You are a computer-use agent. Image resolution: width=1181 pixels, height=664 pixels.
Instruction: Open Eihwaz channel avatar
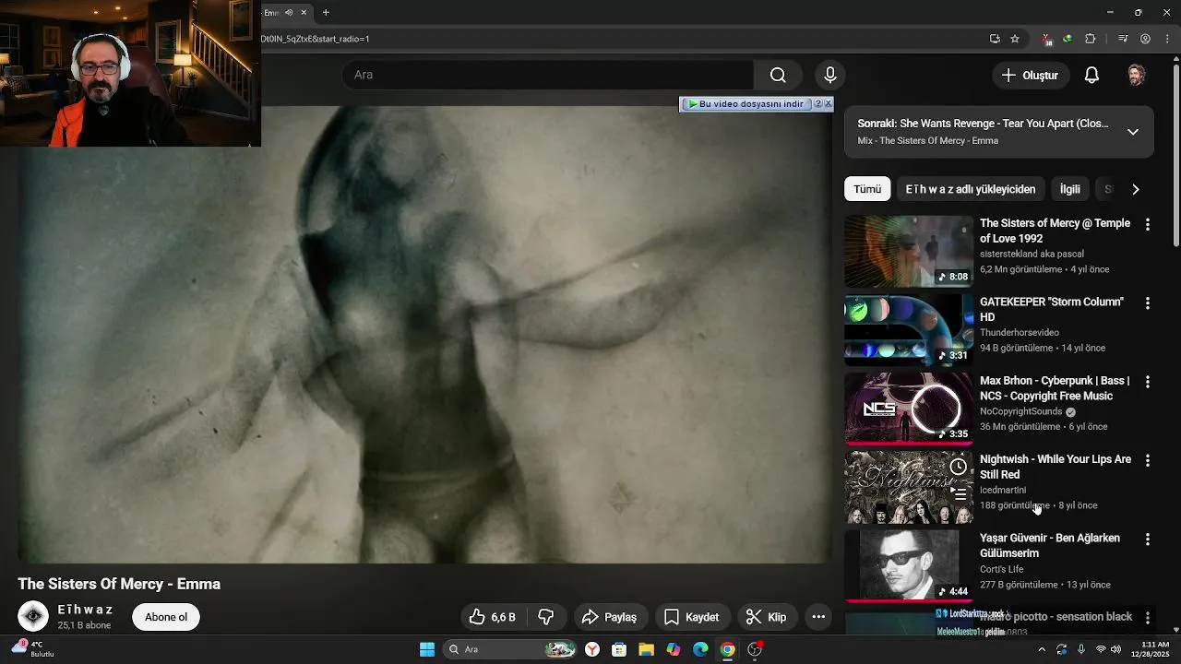pos(33,617)
